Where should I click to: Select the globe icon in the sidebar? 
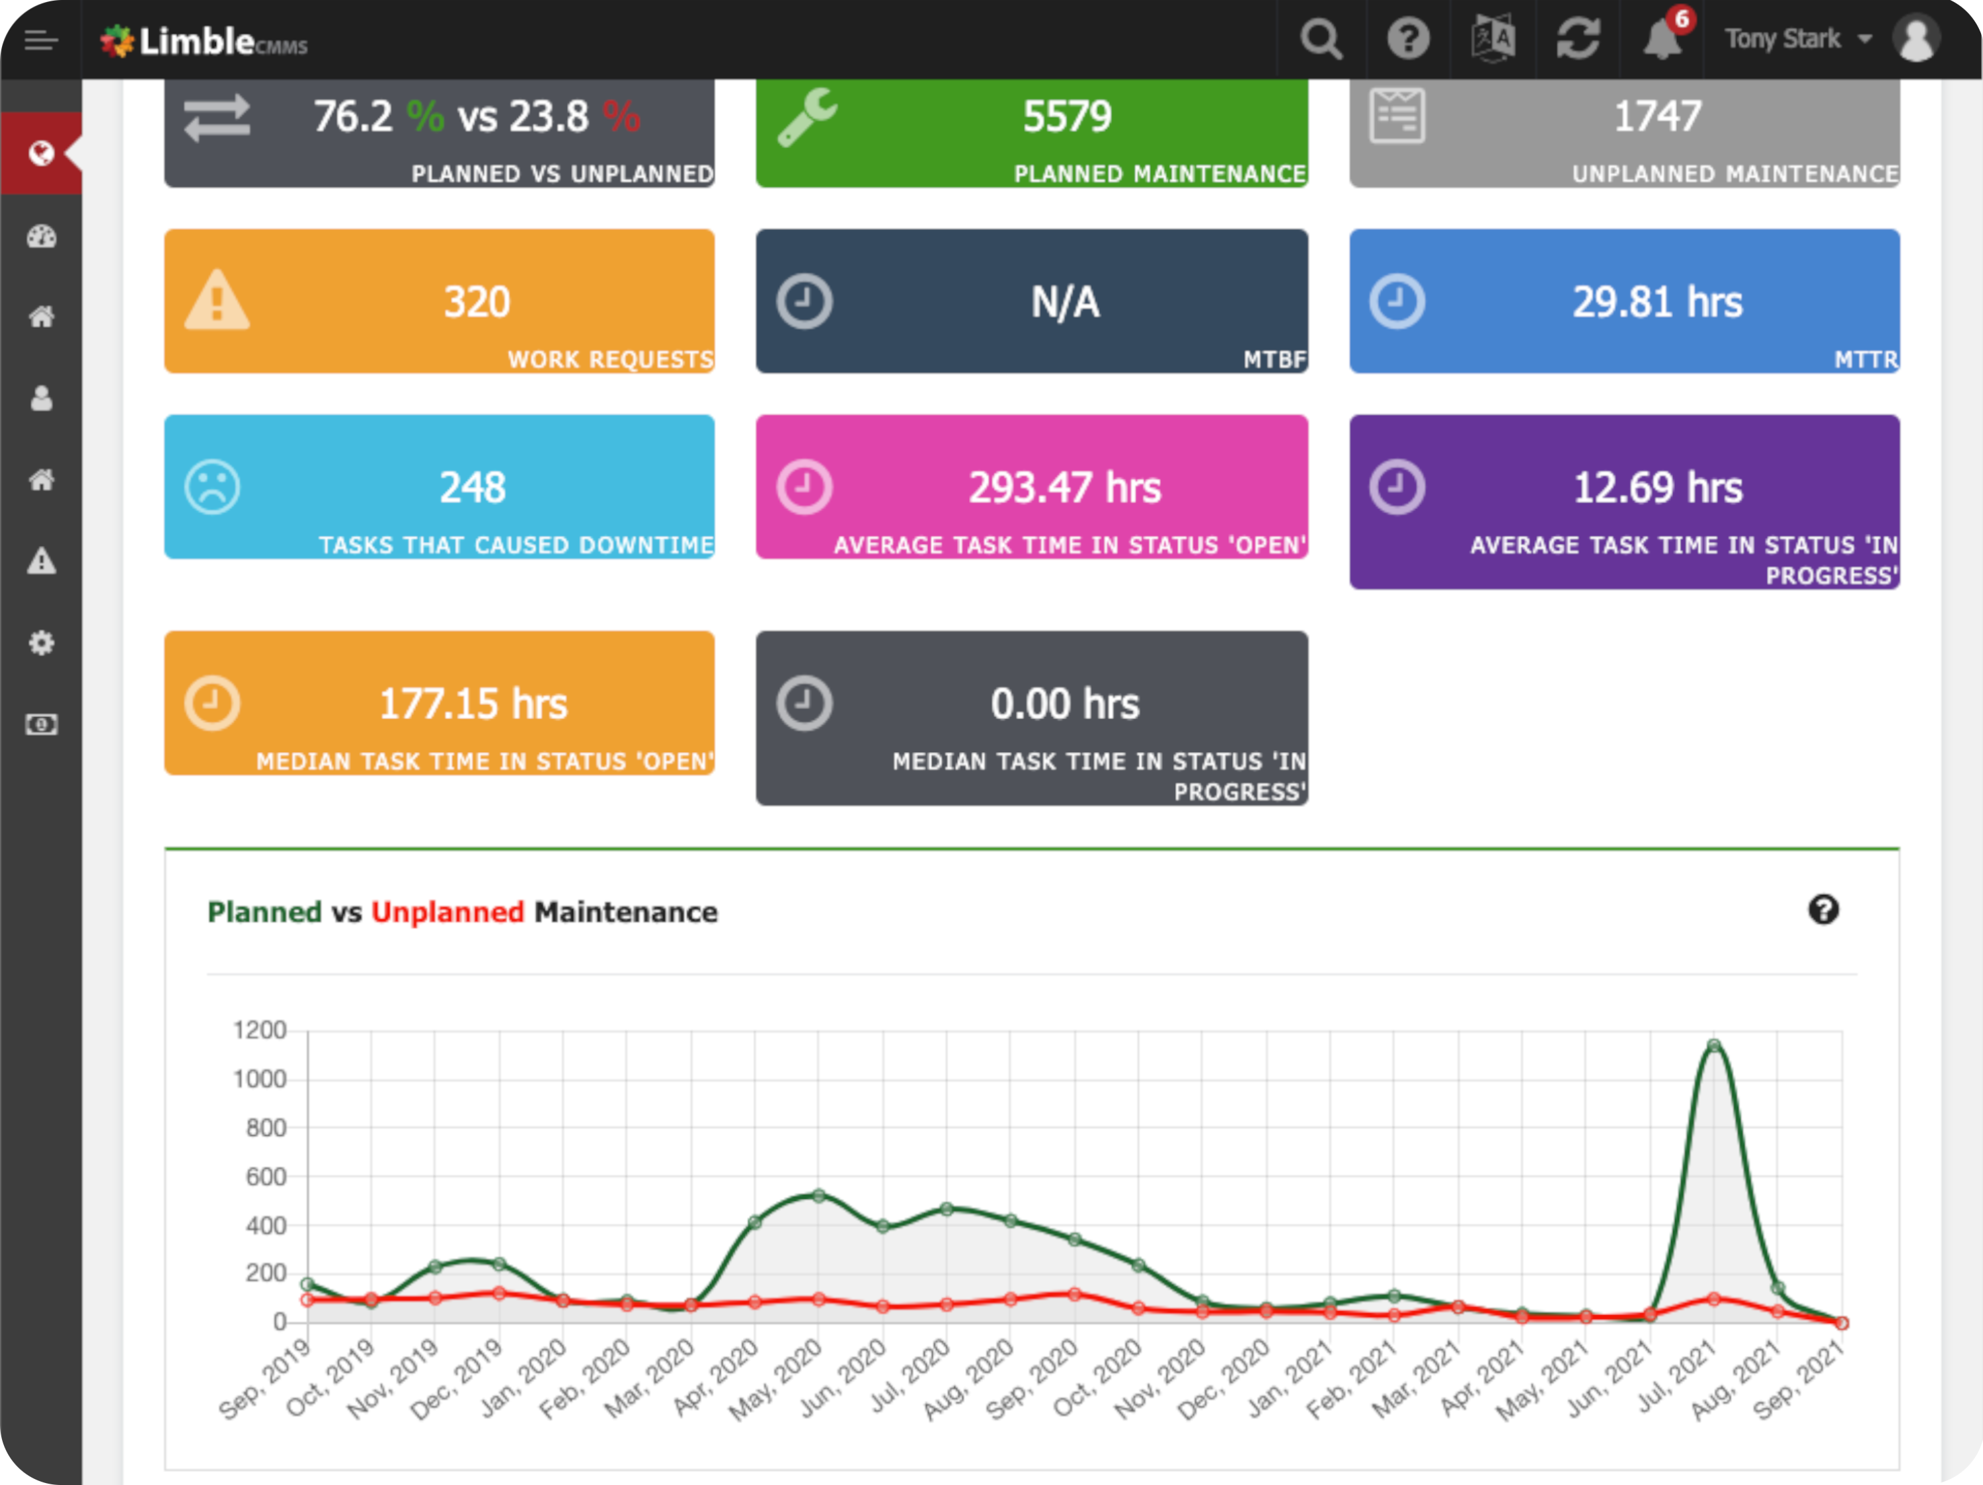tap(41, 153)
